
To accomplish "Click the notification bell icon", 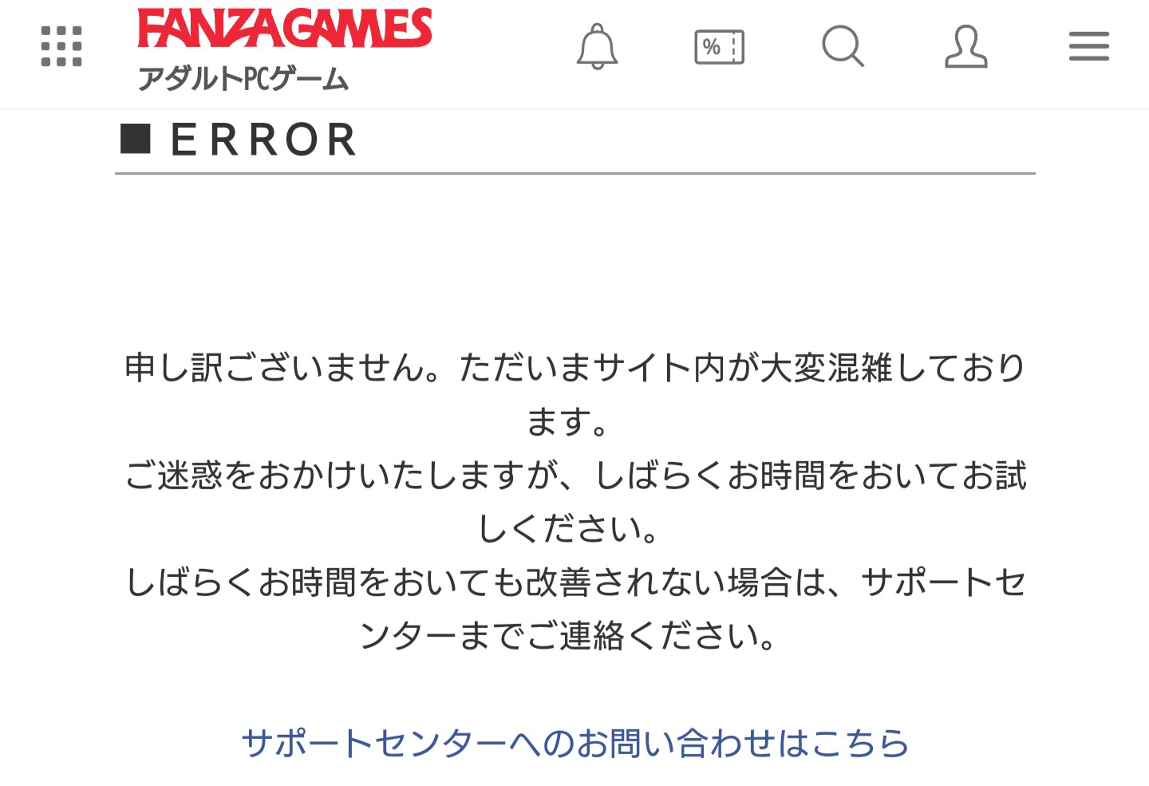I will tap(598, 46).
